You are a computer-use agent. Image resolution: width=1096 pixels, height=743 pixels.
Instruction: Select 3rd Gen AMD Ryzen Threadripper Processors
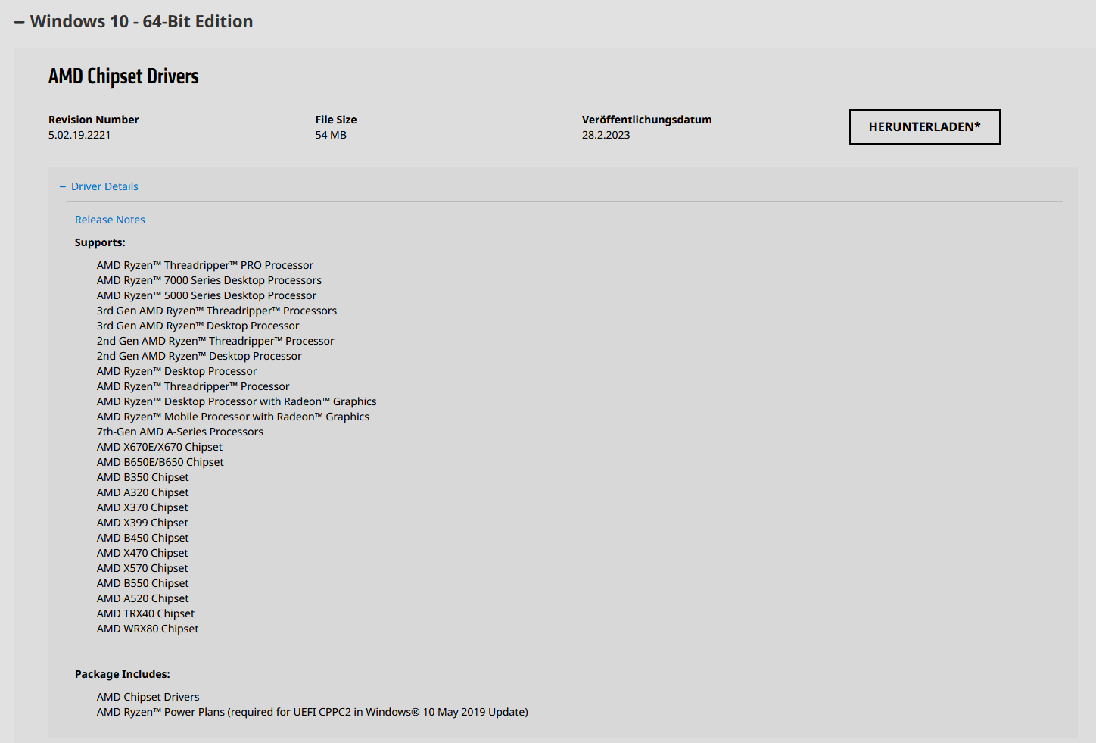[216, 311]
